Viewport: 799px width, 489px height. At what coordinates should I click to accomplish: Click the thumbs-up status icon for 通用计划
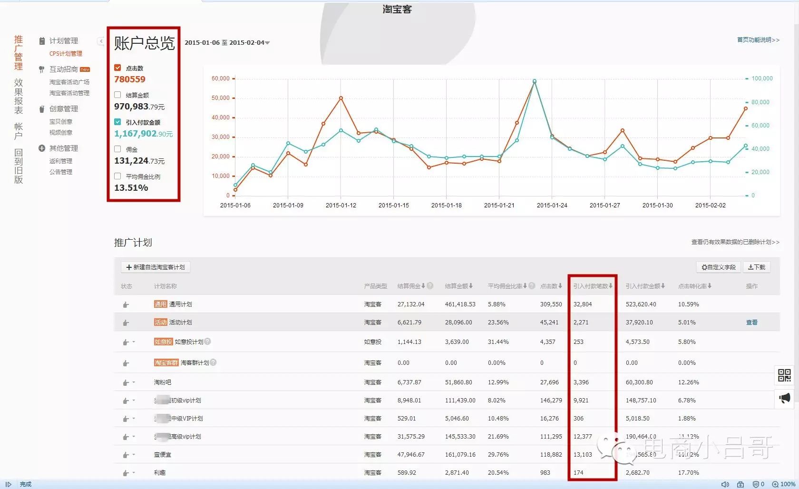[126, 304]
